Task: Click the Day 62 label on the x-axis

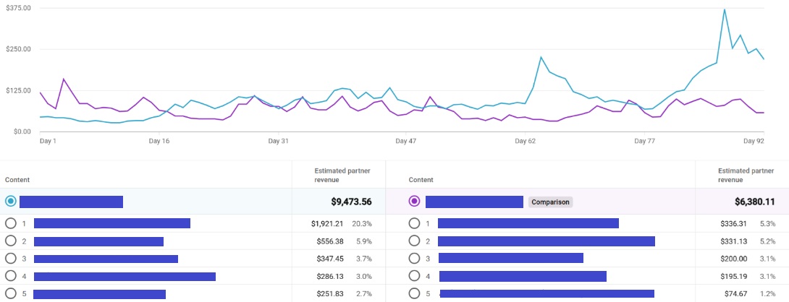Action: 525,142
